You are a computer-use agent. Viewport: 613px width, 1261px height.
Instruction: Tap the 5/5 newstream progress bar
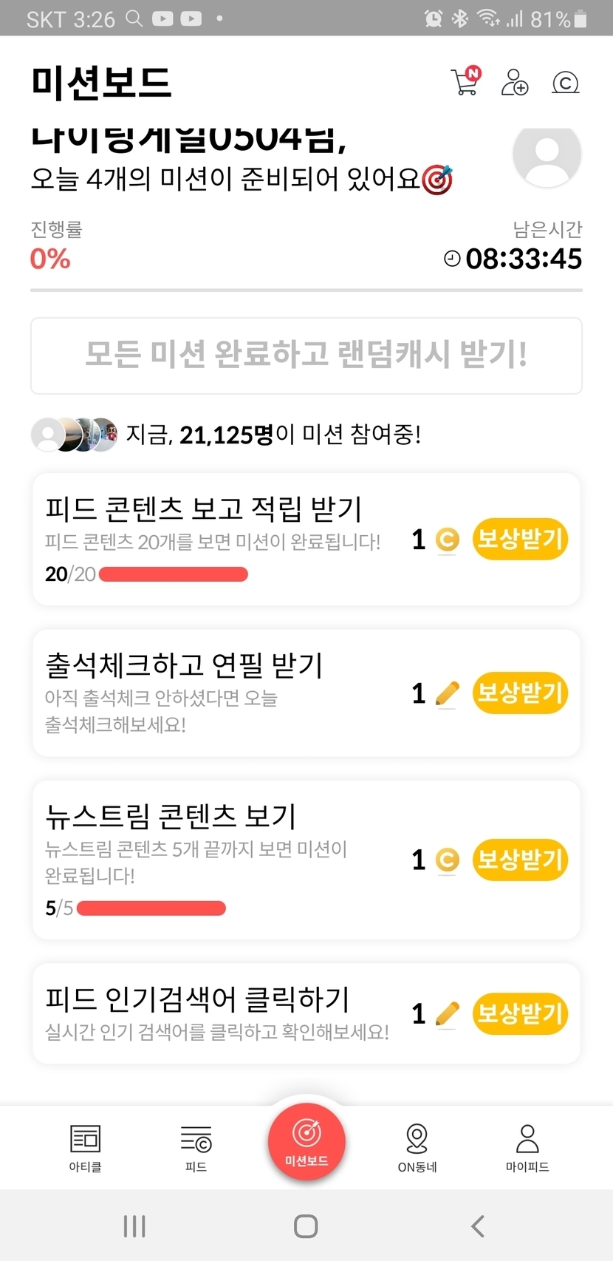[151, 908]
